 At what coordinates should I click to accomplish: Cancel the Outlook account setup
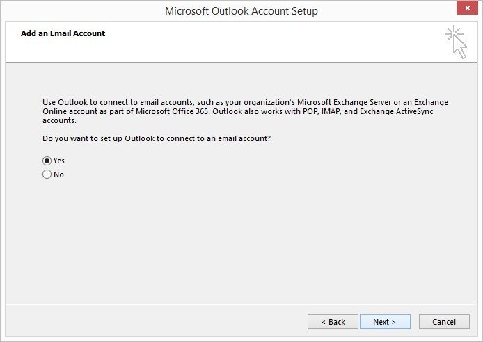pyautogui.click(x=443, y=322)
